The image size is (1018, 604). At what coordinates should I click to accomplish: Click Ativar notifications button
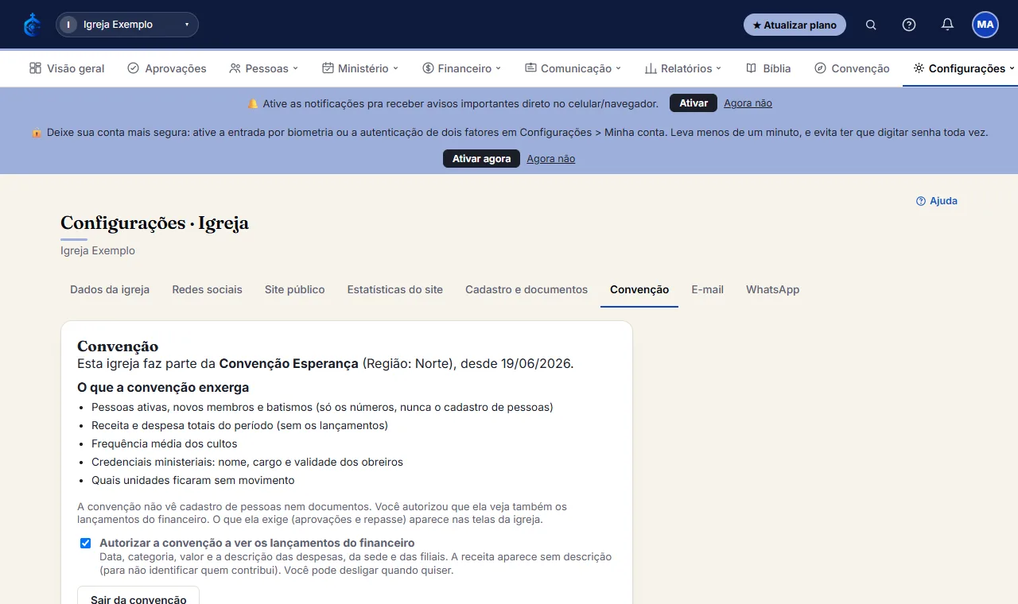click(x=694, y=103)
